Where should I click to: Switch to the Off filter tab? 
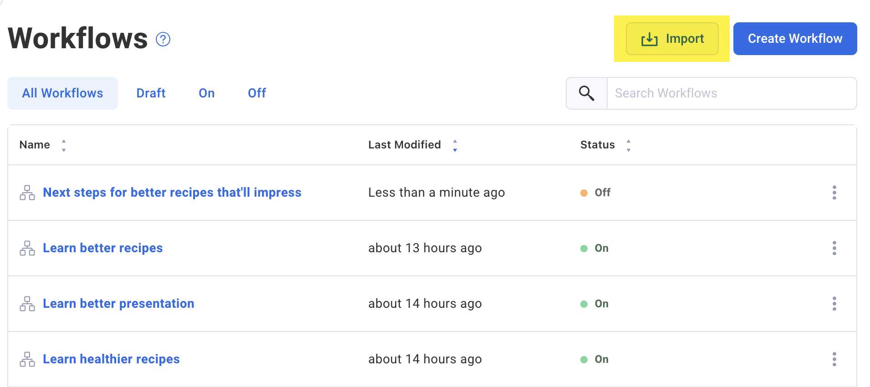click(257, 93)
